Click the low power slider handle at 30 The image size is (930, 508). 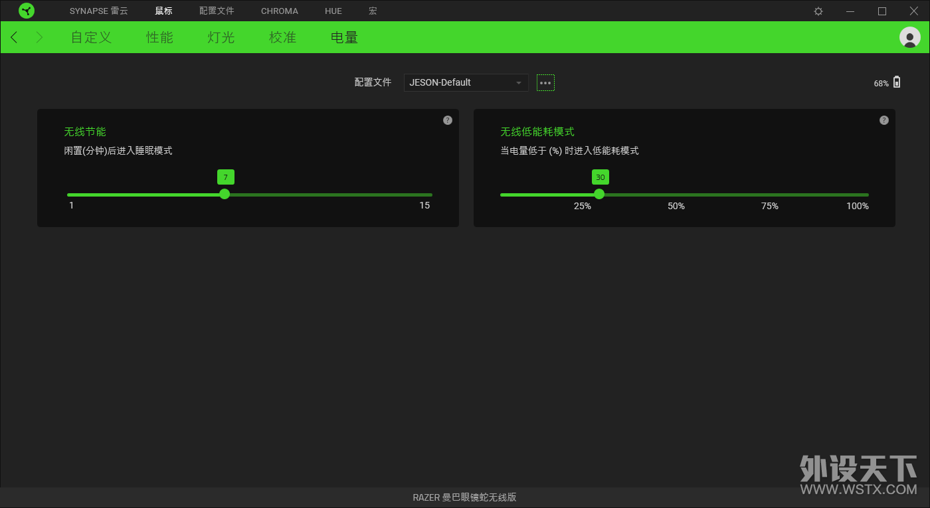pos(599,194)
